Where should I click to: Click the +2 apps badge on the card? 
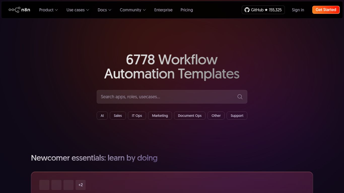click(81, 185)
